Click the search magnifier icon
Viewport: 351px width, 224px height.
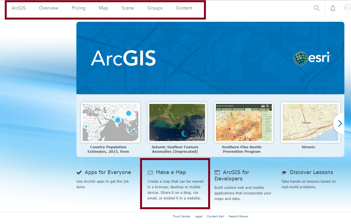pyautogui.click(x=317, y=8)
